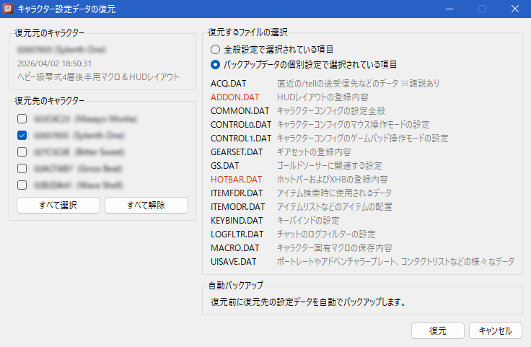
Task: Choose the バックアップデータの個別設定 radio option
Action: coord(215,64)
